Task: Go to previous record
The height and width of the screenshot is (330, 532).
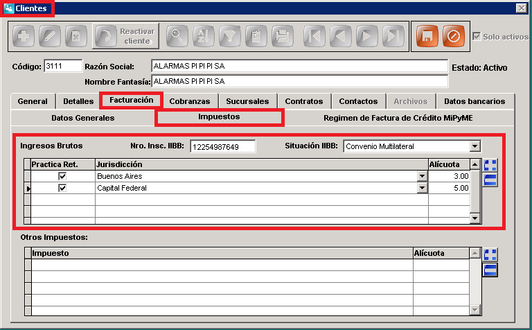Action: tap(341, 36)
